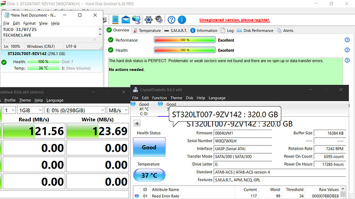Open CrystalDiskInfo Disk menu

pos(189,98)
